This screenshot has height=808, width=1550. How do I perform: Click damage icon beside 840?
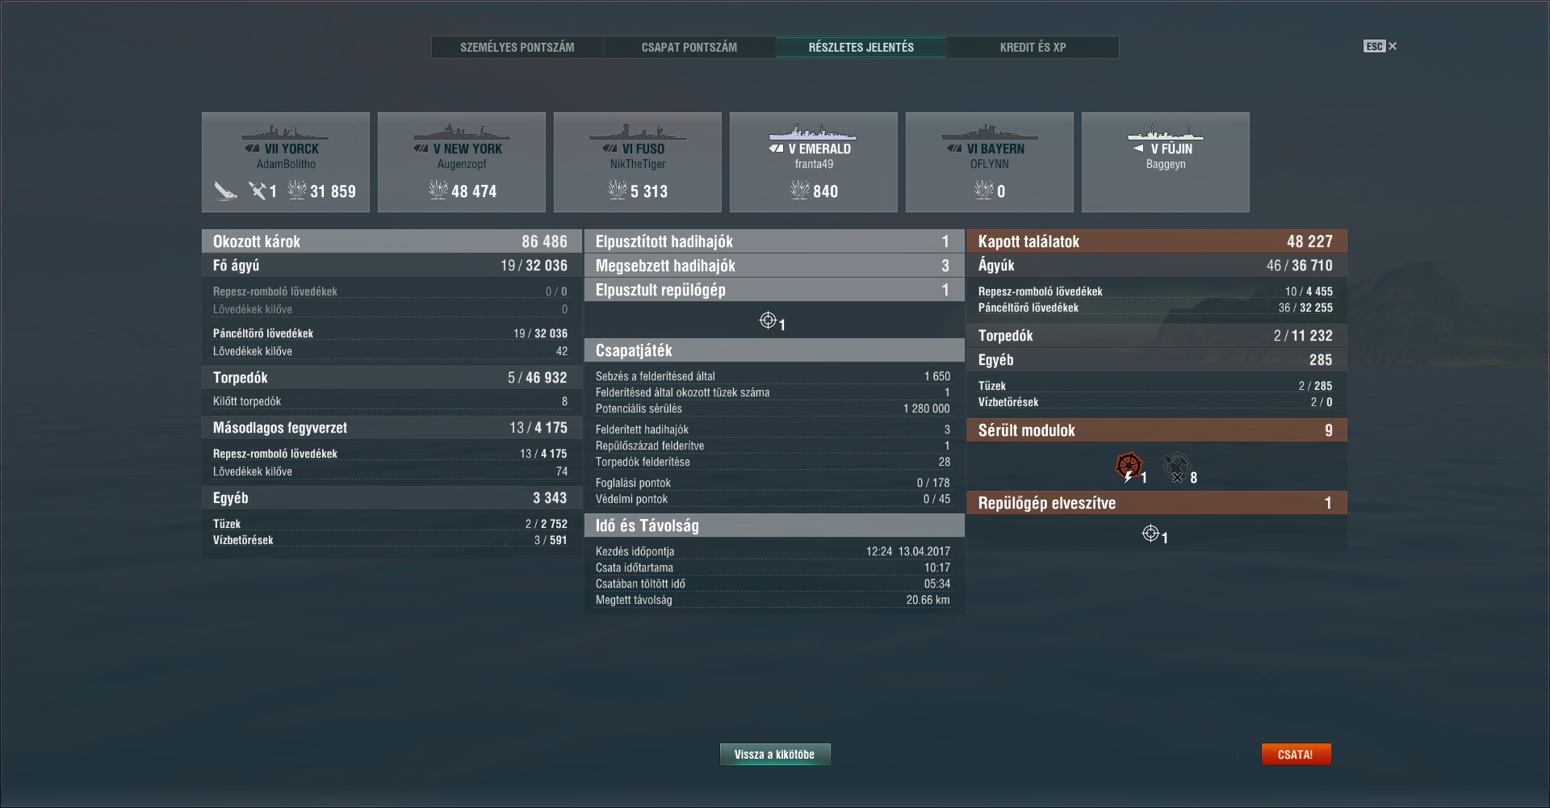click(800, 190)
